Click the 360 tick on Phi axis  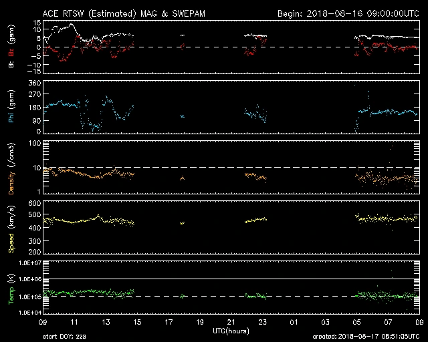31,83
